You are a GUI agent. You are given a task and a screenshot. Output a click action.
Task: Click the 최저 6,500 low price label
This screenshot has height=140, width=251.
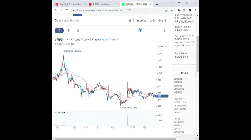[129, 108]
